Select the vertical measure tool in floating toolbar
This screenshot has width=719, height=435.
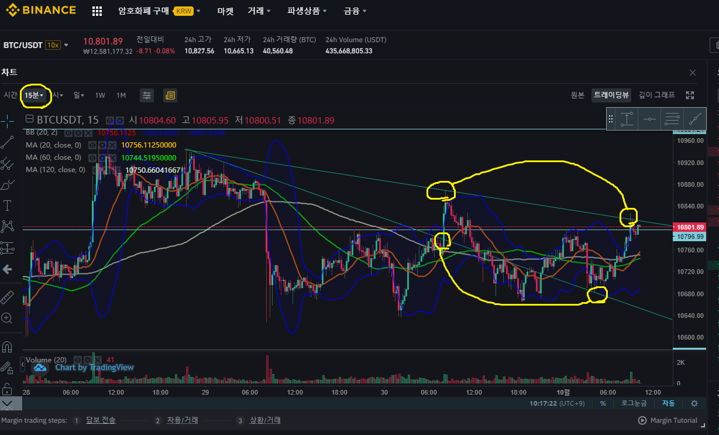point(627,119)
